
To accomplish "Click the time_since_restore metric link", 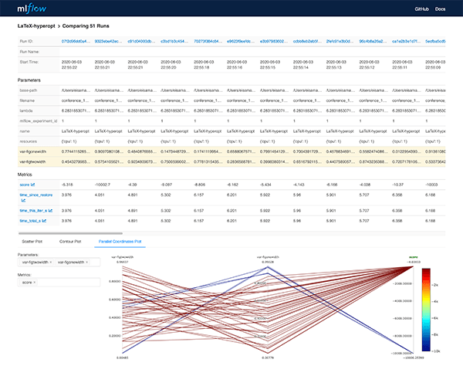I will click(x=36, y=195).
